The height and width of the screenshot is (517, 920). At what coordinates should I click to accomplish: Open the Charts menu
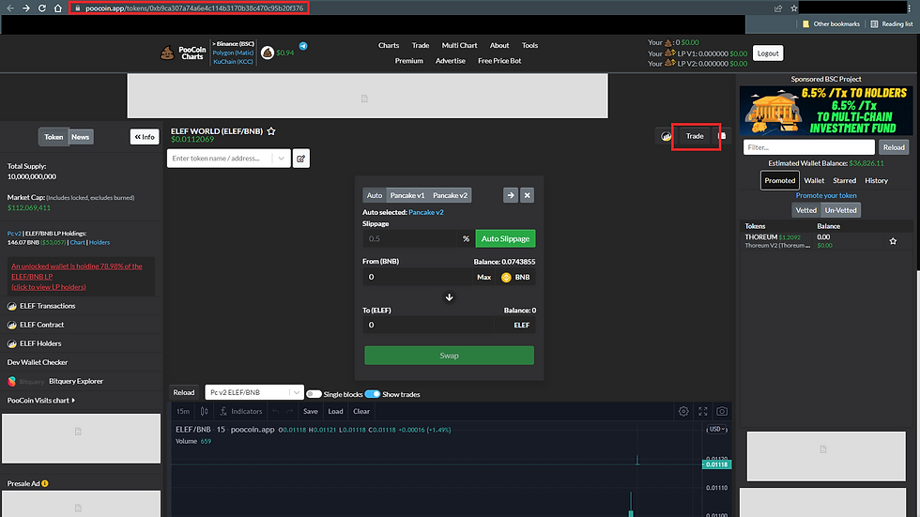tap(389, 45)
